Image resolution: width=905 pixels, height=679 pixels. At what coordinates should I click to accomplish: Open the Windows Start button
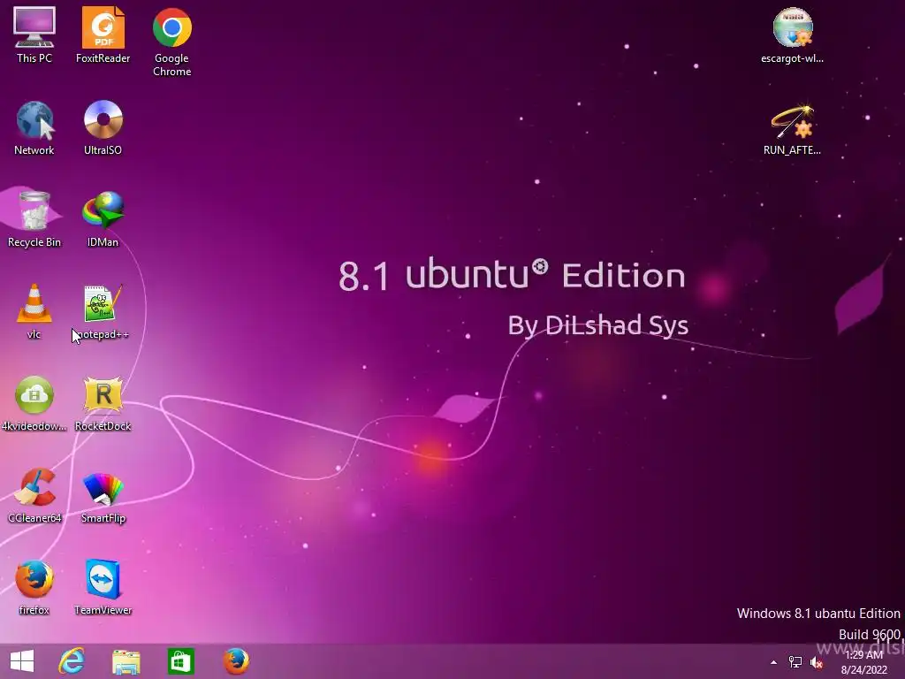click(22, 661)
